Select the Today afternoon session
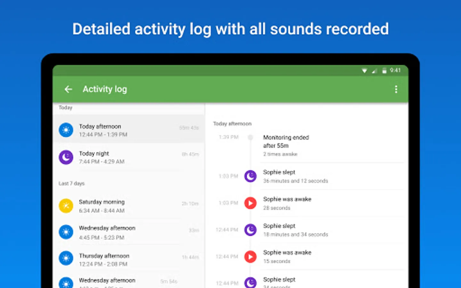Viewport: 461px width, 288px height. (129, 130)
